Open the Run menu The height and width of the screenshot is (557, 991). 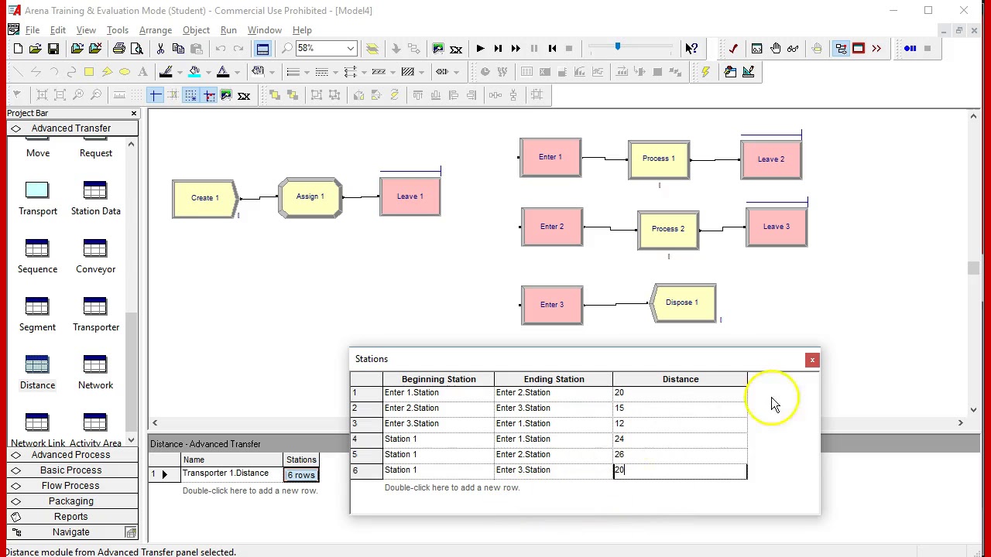pyautogui.click(x=228, y=30)
